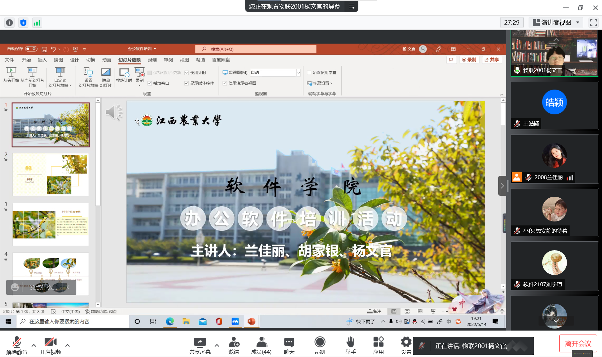Expand the monitor selection dropdown
The width and height of the screenshot is (602, 357).
[298, 73]
